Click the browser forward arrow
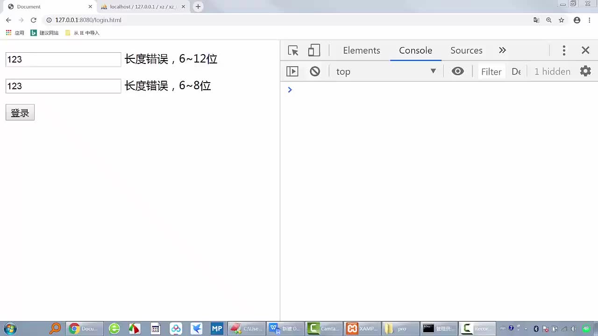Screen dimensions: 598x336 pos(21,20)
